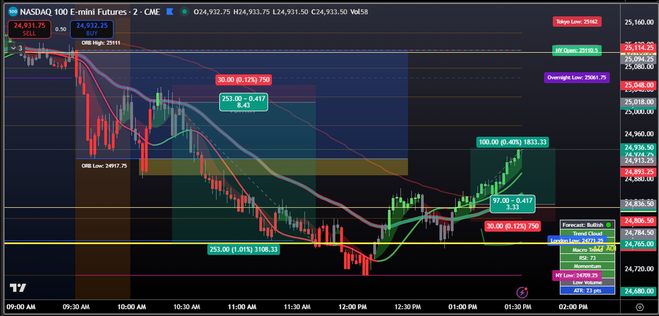
Task: Click the 11:30 AM time axis label
Action: click(x=297, y=307)
